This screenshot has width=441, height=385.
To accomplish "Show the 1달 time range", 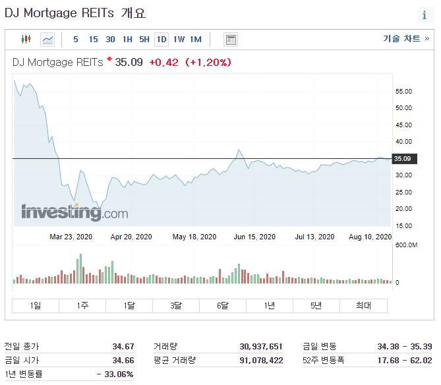I will 129,306.
